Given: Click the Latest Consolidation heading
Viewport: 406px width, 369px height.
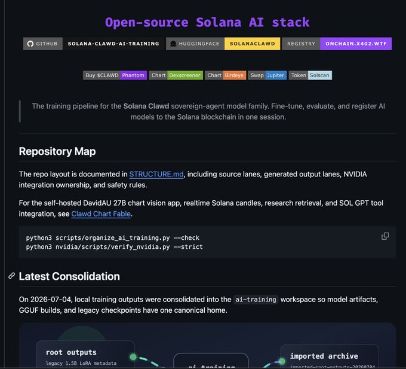Looking at the screenshot, I should pyautogui.click(x=69, y=276).
